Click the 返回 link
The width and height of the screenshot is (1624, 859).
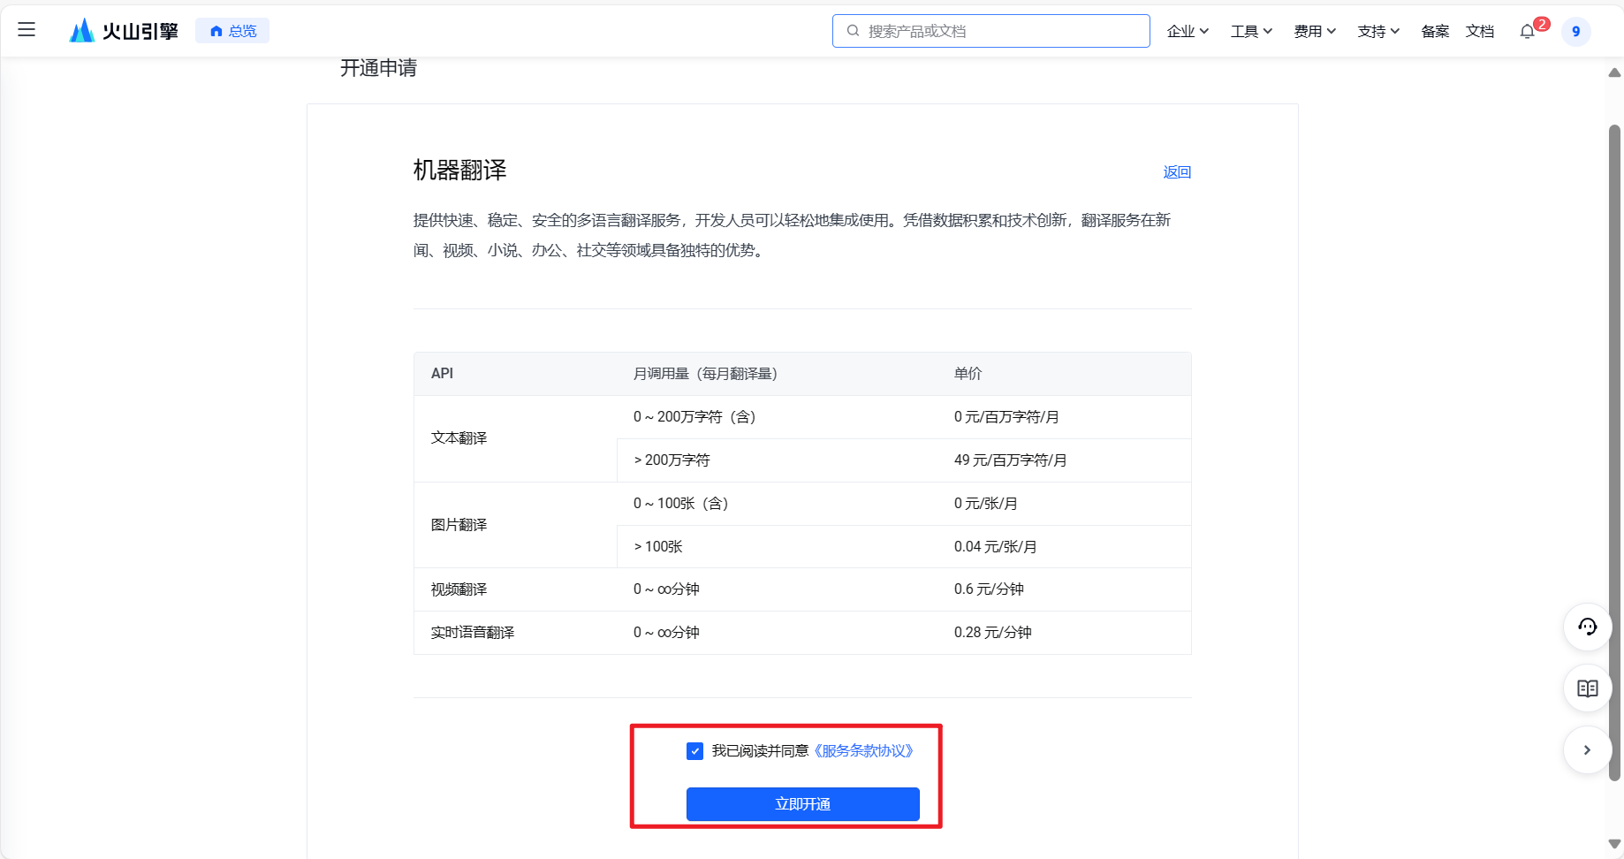(x=1177, y=172)
